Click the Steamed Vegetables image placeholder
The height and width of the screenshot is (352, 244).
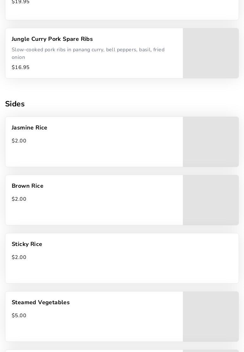tap(211, 317)
